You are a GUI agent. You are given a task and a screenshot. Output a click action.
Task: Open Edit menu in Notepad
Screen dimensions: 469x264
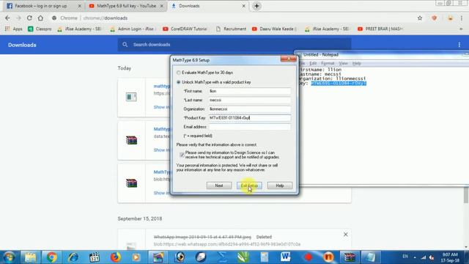(313, 64)
